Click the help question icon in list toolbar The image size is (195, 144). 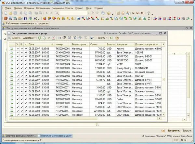point(117,38)
